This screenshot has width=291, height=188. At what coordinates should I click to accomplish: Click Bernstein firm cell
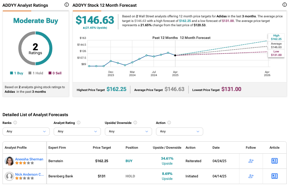click(x=56, y=161)
